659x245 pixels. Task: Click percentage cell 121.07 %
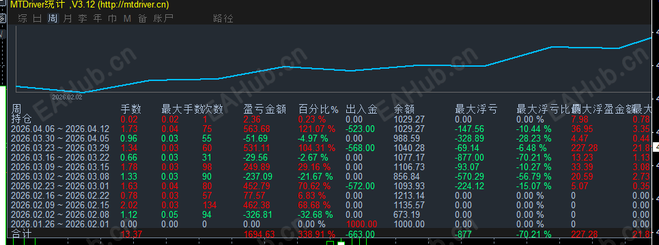(317, 129)
